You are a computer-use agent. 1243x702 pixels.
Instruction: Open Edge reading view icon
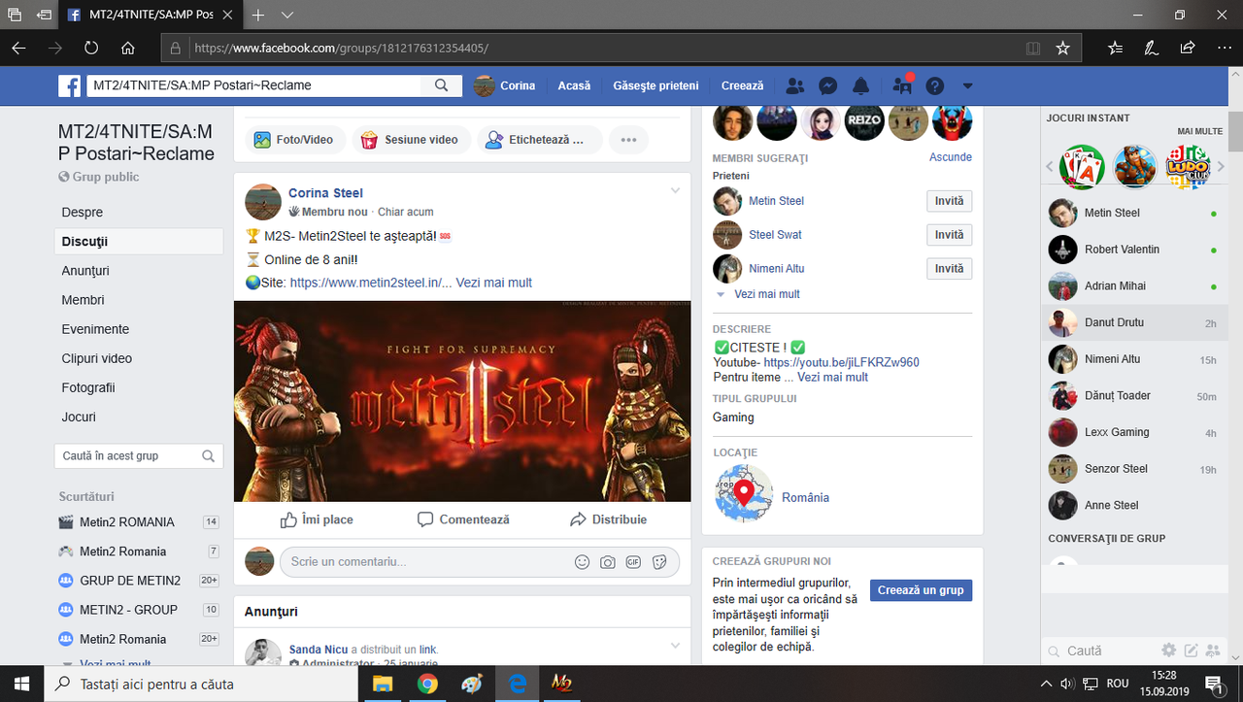point(1033,48)
